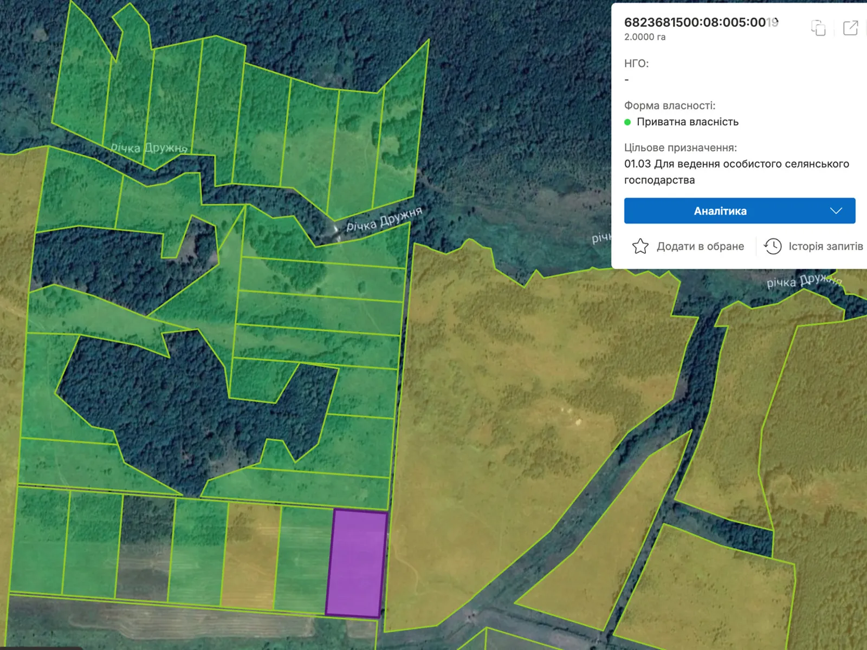The height and width of the screenshot is (650, 867).
Task: Select the purple highlighted parcel on map
Action: coord(357,563)
